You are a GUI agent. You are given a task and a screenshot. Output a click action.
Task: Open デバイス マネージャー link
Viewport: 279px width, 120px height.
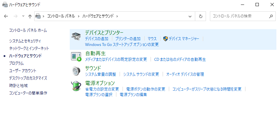coord(184,38)
